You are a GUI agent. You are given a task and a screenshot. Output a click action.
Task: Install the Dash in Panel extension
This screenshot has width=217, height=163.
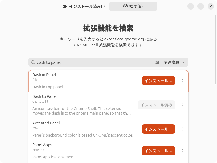(x=158, y=81)
